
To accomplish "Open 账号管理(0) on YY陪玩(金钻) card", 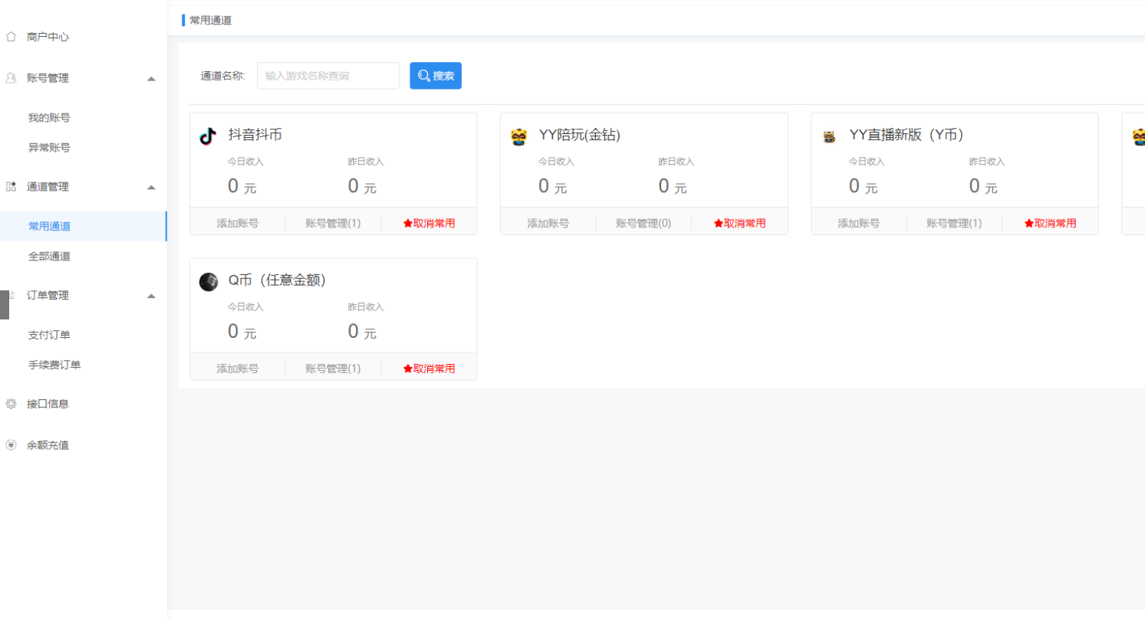I will click(x=643, y=224).
